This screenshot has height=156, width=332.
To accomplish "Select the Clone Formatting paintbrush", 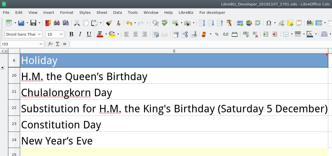I will 109,23.
